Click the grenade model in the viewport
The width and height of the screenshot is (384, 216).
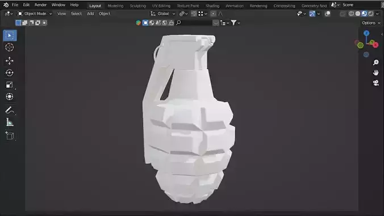[188, 120]
